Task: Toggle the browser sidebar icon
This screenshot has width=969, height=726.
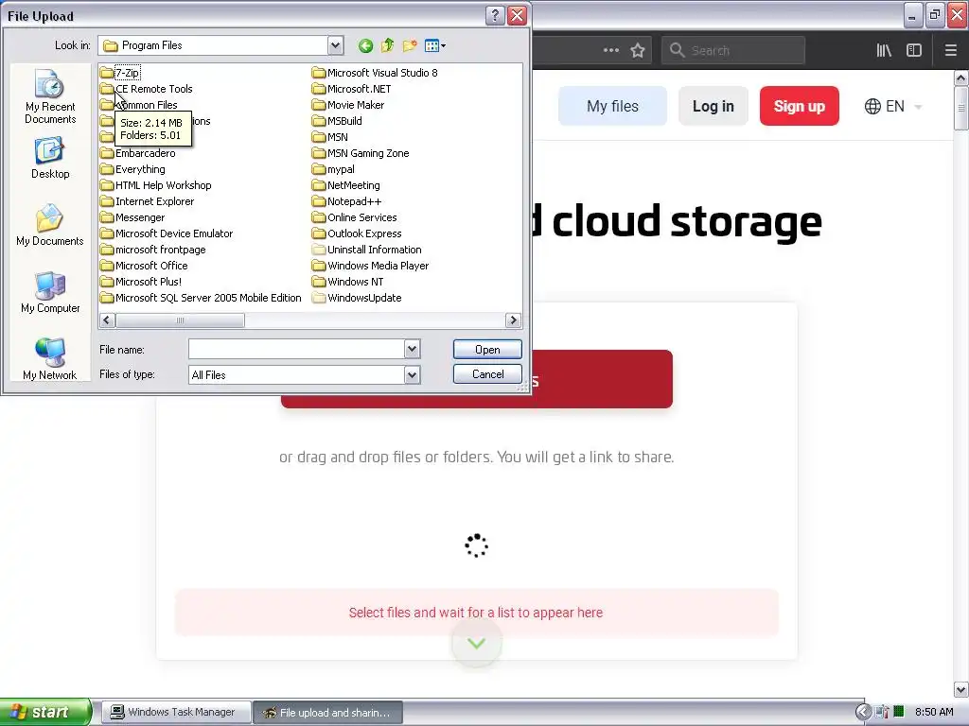Action: [x=914, y=50]
